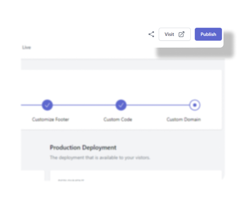Click the Live status label

coord(27,47)
